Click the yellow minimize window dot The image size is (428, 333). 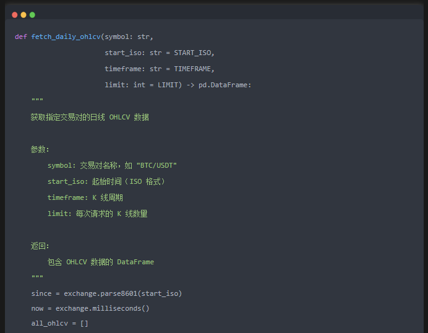click(24, 15)
